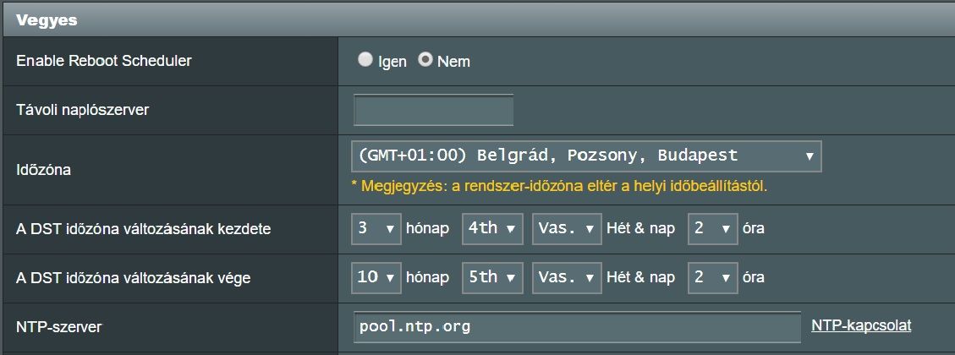Click the Távoli naplószerver input field
Image resolution: width=955 pixels, height=355 pixels.
433,110
